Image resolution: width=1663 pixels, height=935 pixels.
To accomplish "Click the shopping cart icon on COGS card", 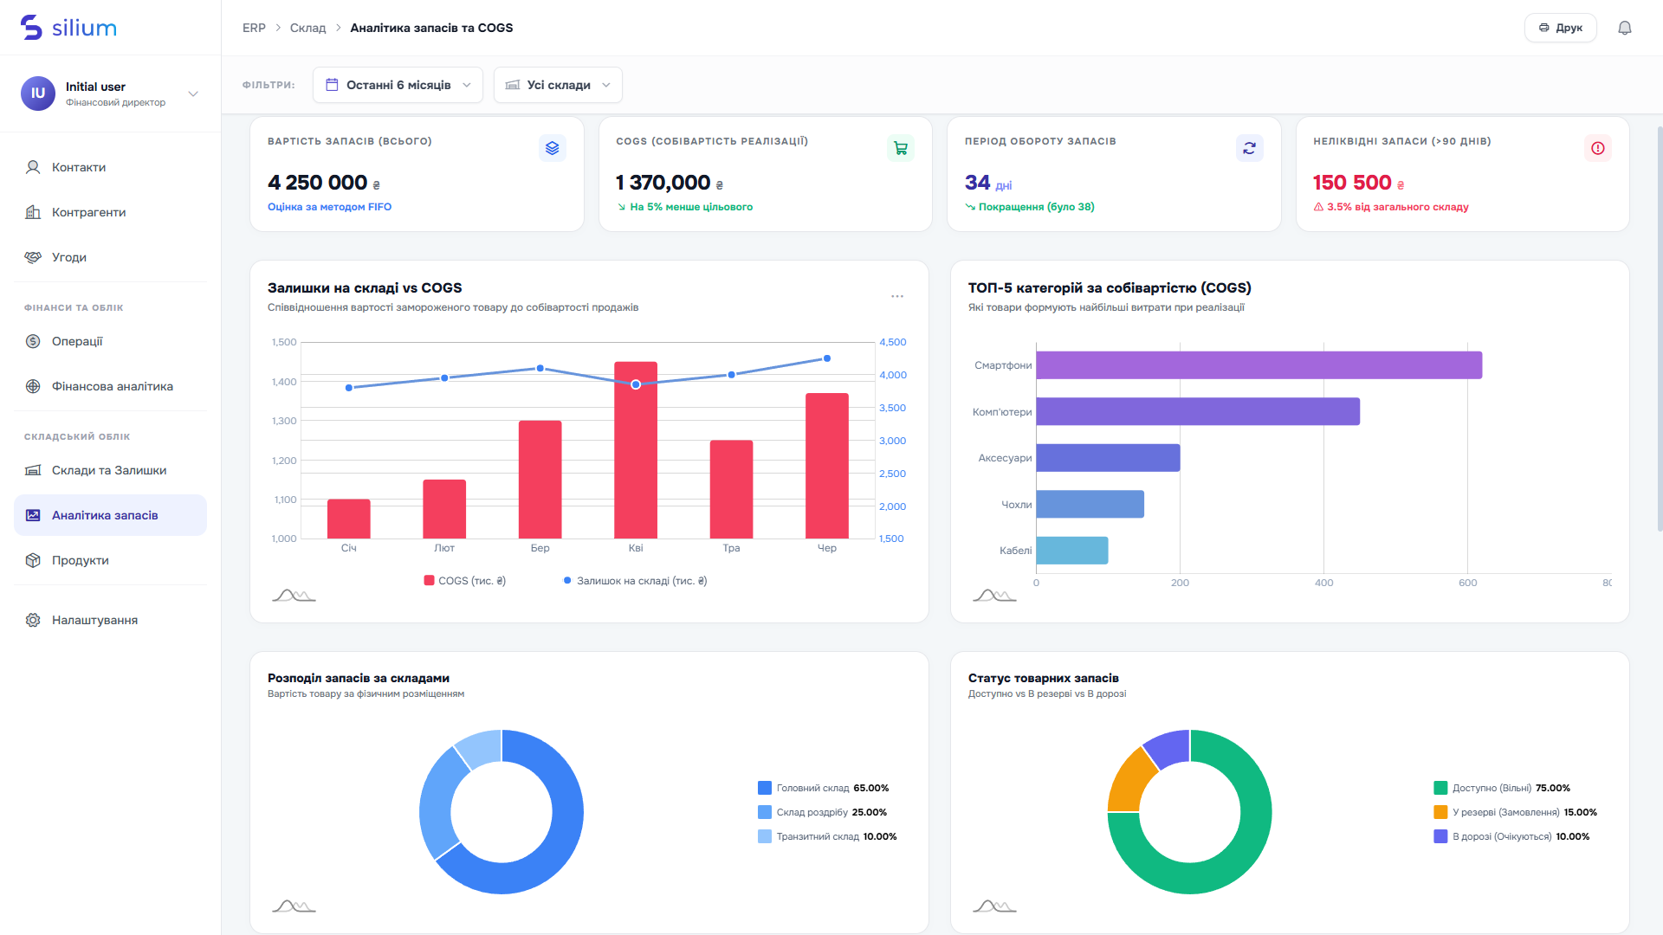I will [901, 148].
